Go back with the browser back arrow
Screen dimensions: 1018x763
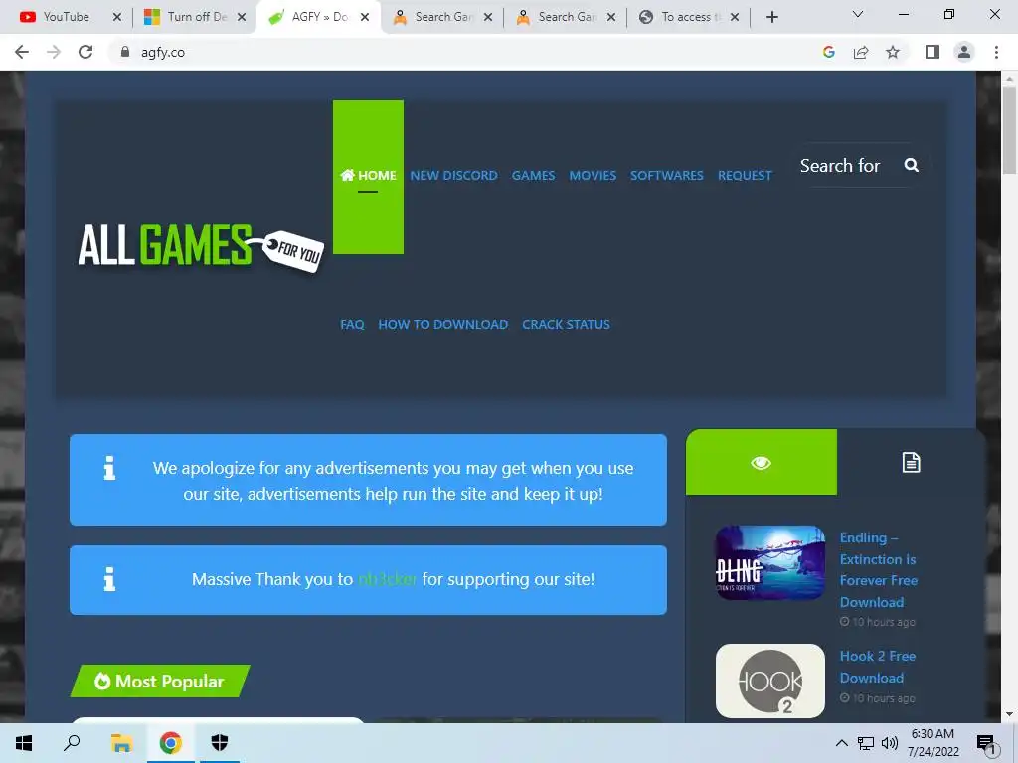pos(22,52)
